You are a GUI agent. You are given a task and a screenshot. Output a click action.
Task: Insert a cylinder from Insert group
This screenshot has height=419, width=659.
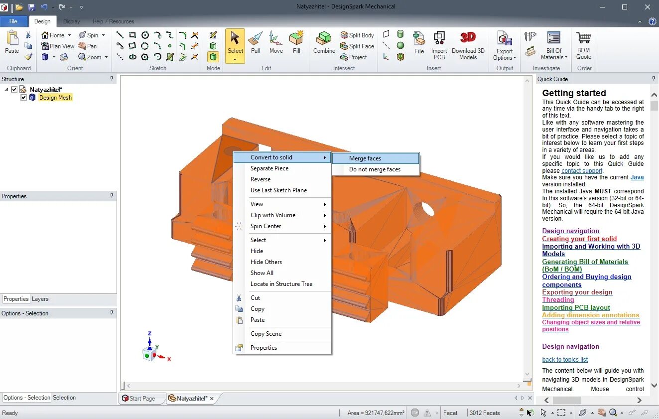click(x=400, y=34)
